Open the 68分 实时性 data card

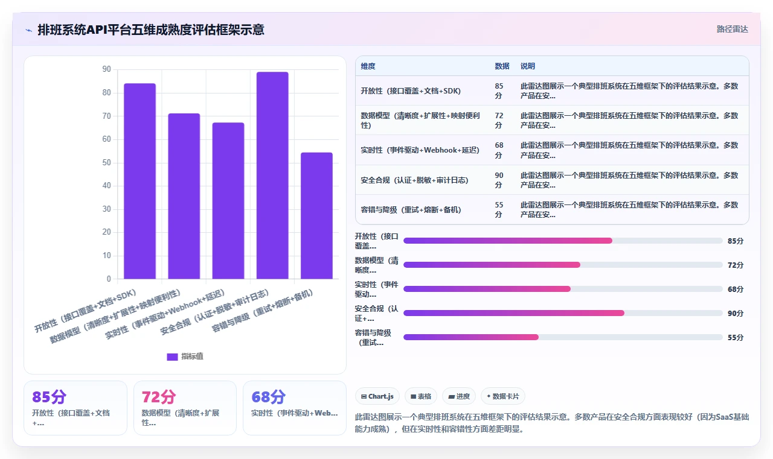tap(295, 408)
